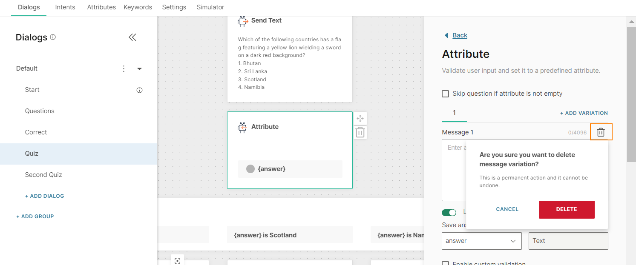Click the right panel vertical scrollbar

pos(631,94)
